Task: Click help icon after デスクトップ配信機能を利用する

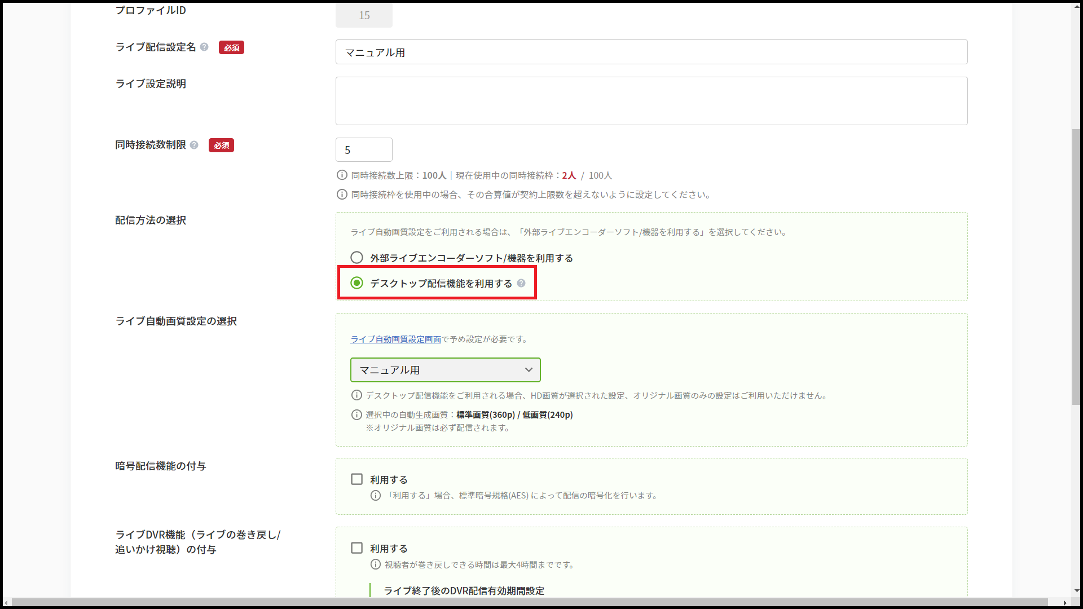Action: (521, 283)
